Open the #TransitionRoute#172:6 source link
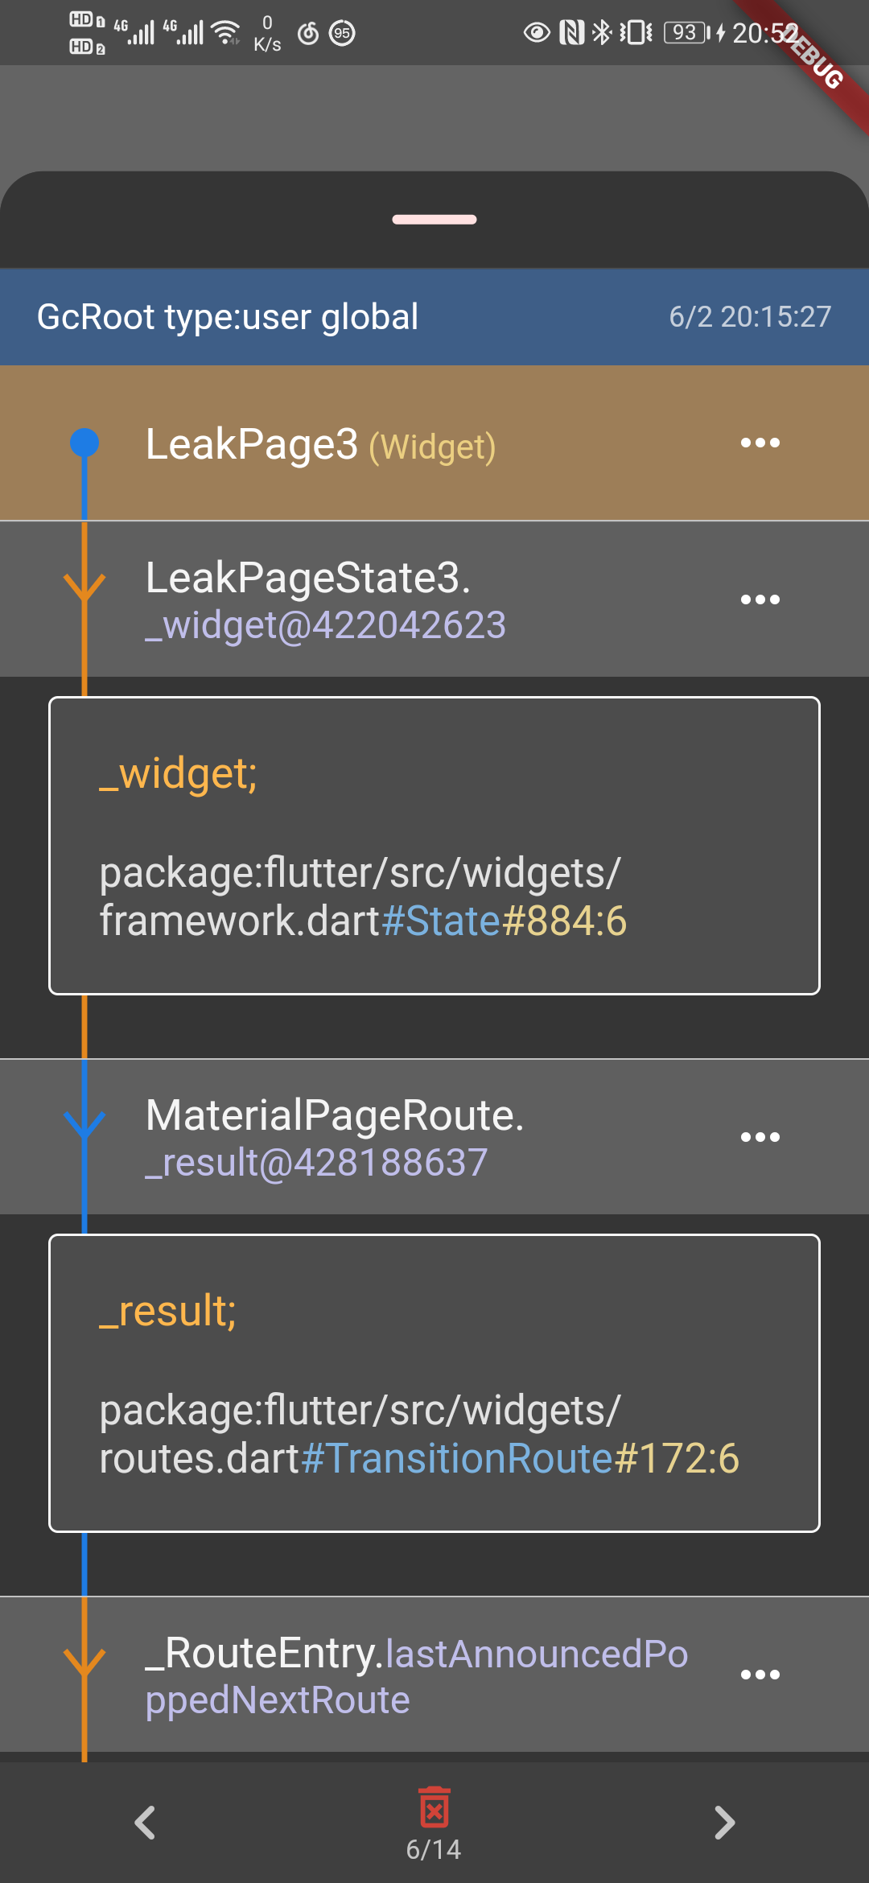 click(520, 1458)
